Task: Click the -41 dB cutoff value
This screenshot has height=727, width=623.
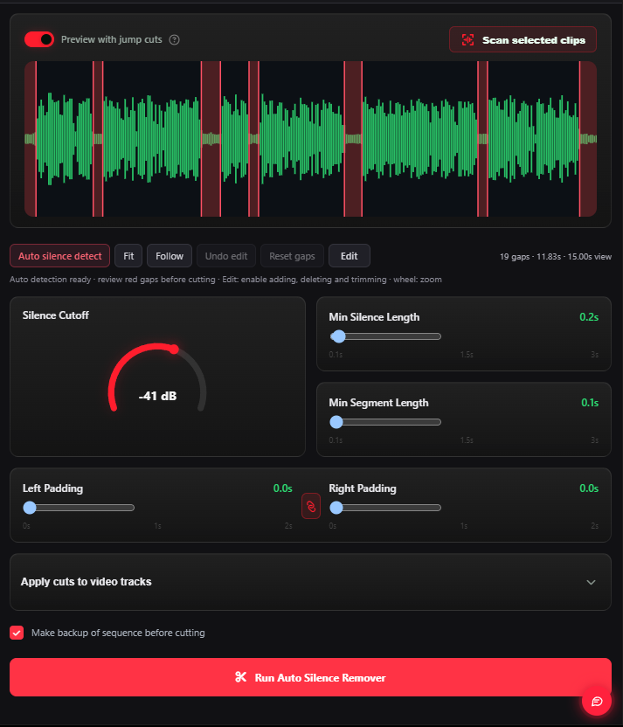Action: tap(157, 396)
